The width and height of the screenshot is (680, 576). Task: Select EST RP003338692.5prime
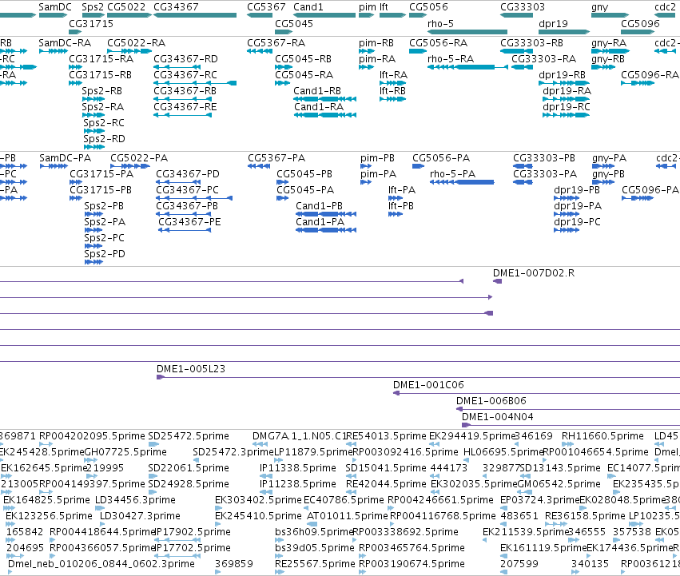[405, 532]
